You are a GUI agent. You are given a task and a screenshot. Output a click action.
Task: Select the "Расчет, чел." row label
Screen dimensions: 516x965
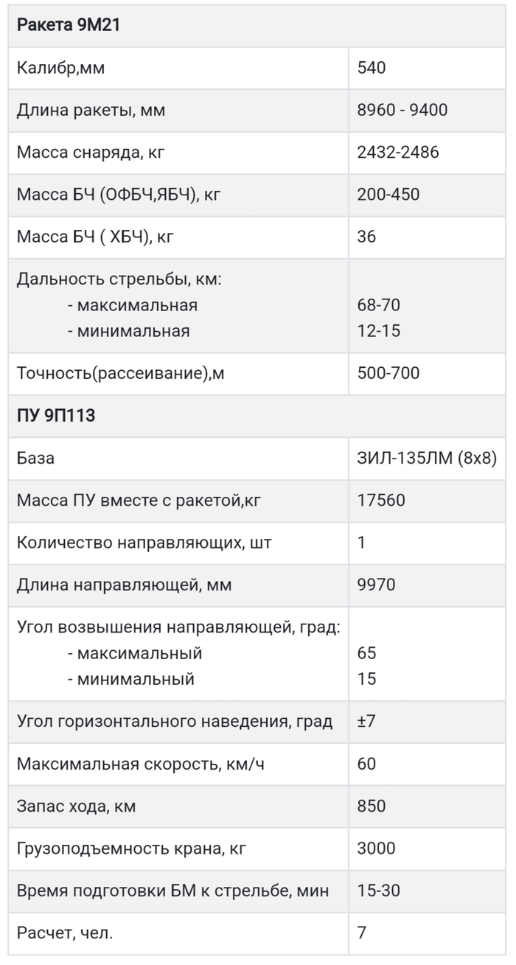click(x=66, y=933)
